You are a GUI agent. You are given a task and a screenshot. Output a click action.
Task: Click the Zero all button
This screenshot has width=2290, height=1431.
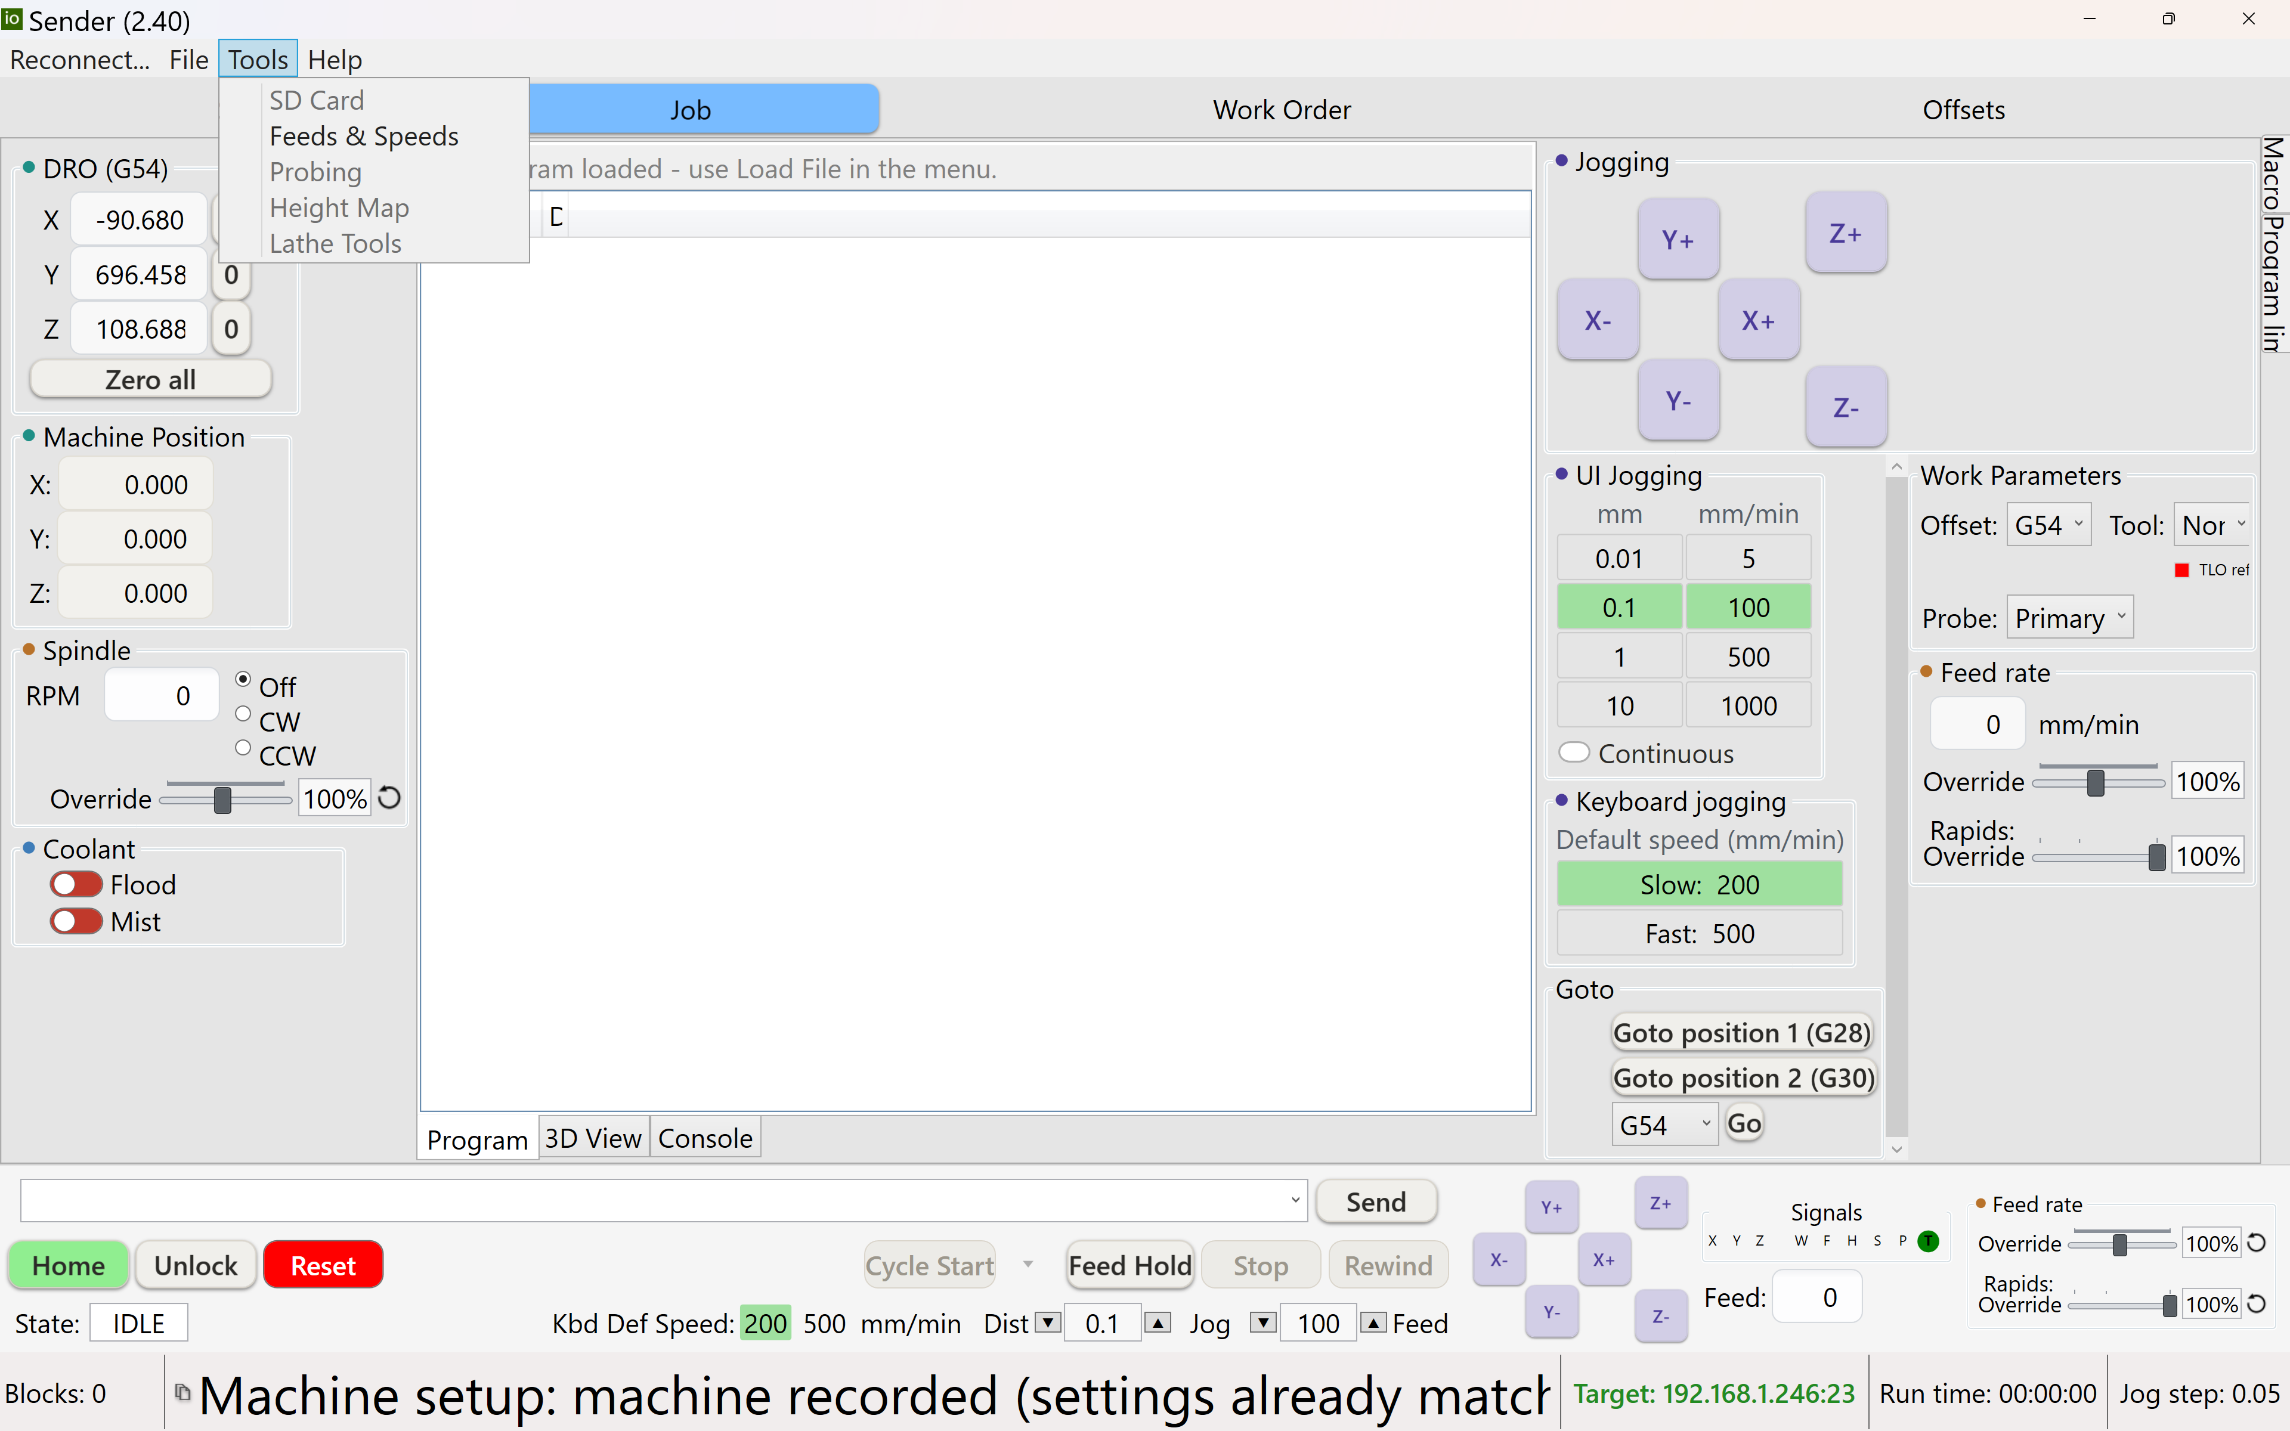(150, 379)
